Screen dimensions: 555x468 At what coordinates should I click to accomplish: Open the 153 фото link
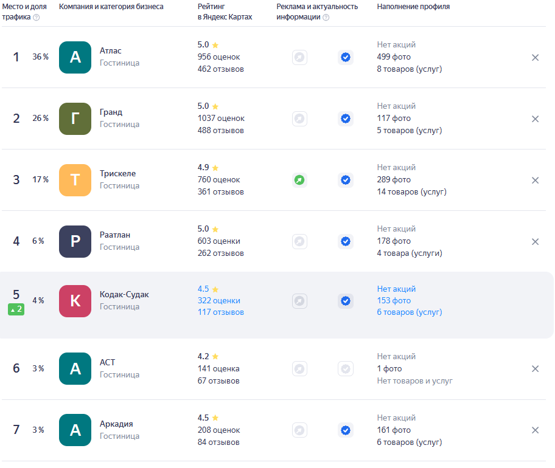point(394,301)
